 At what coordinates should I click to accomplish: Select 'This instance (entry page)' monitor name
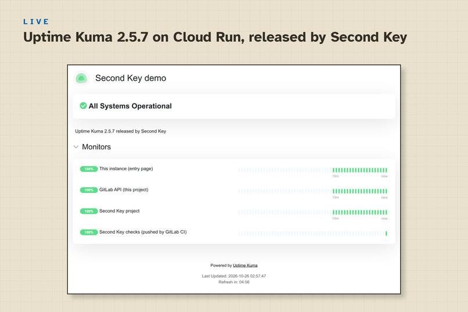(126, 168)
